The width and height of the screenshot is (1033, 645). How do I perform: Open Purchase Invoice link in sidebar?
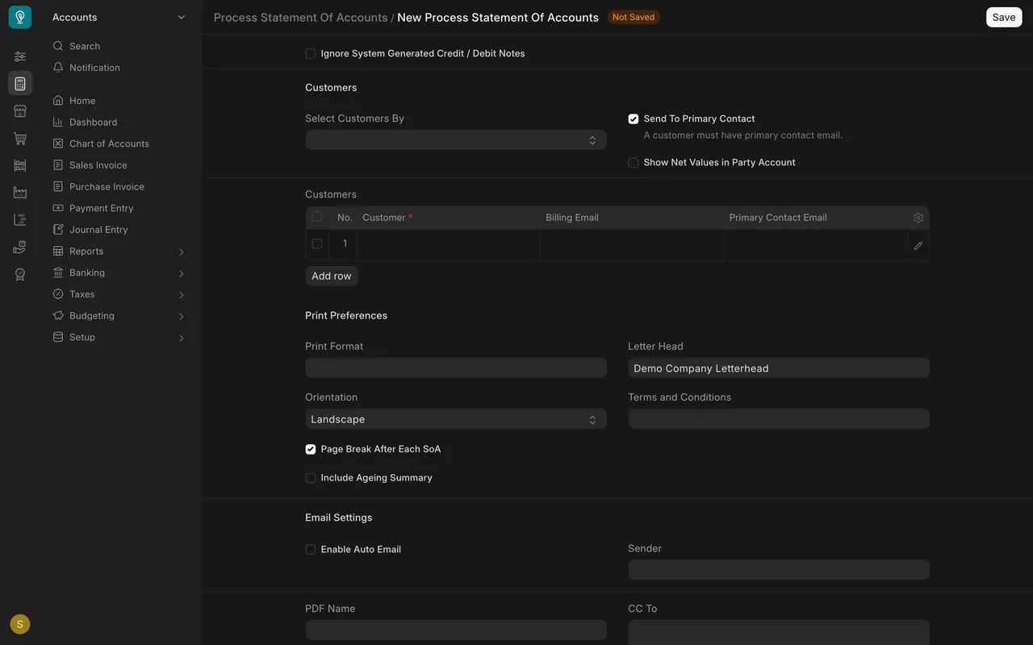pyautogui.click(x=107, y=186)
